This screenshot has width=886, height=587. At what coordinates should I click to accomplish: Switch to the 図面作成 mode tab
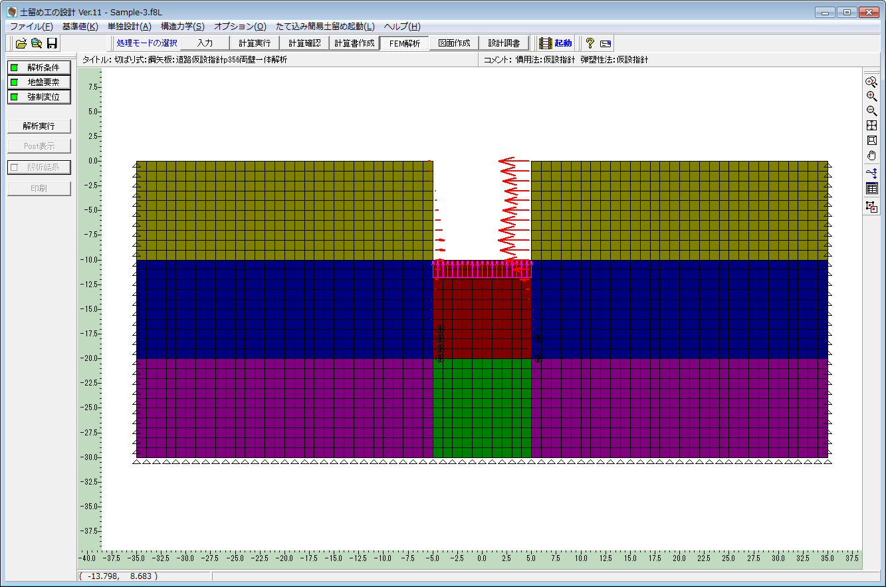pos(454,43)
